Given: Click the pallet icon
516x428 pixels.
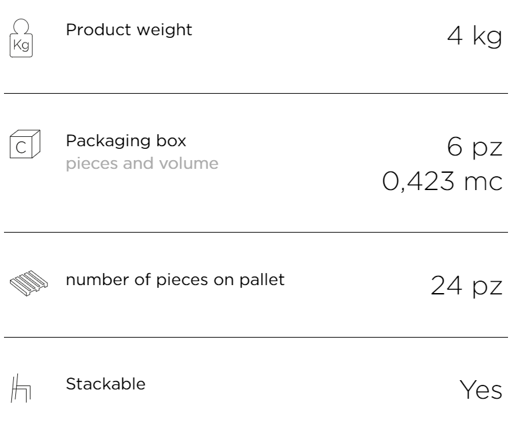Looking at the screenshot, I should (29, 283).
